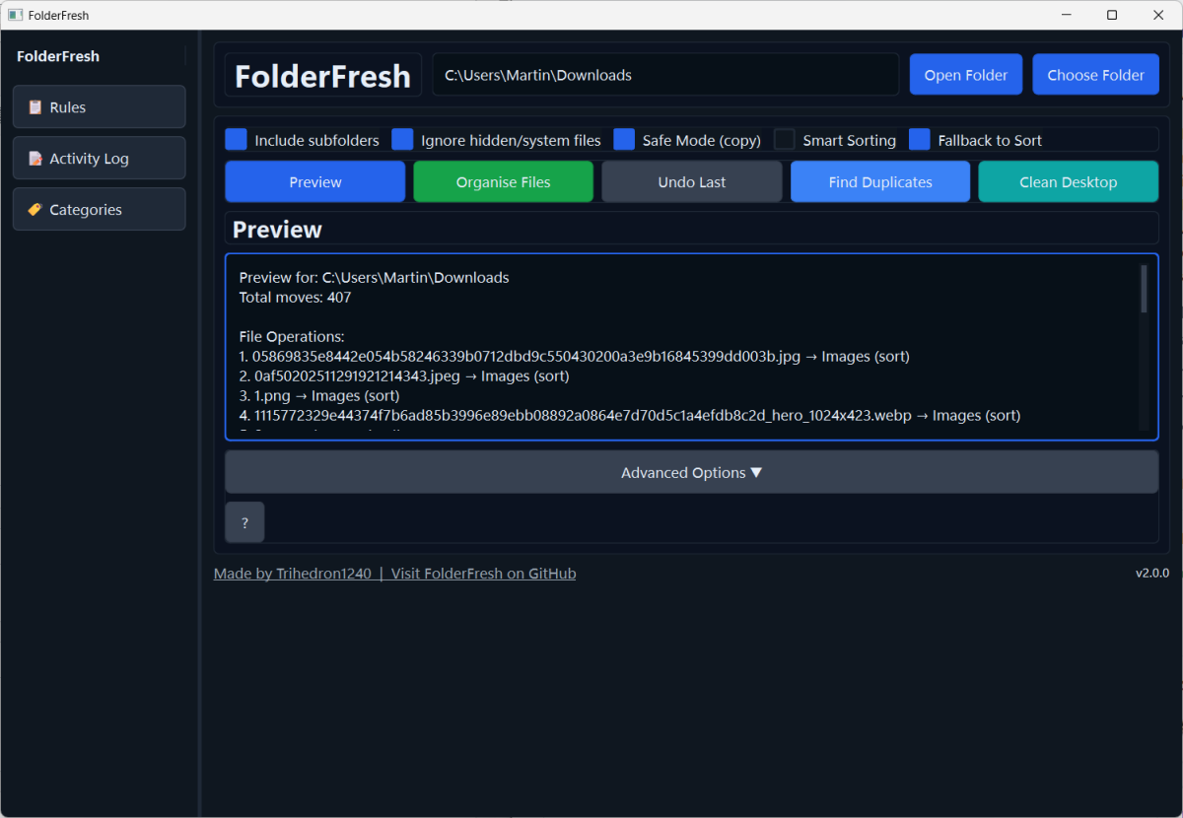Screen dimensions: 1183x818
Task: Toggle Safe Mode (copy)
Action: click(624, 139)
